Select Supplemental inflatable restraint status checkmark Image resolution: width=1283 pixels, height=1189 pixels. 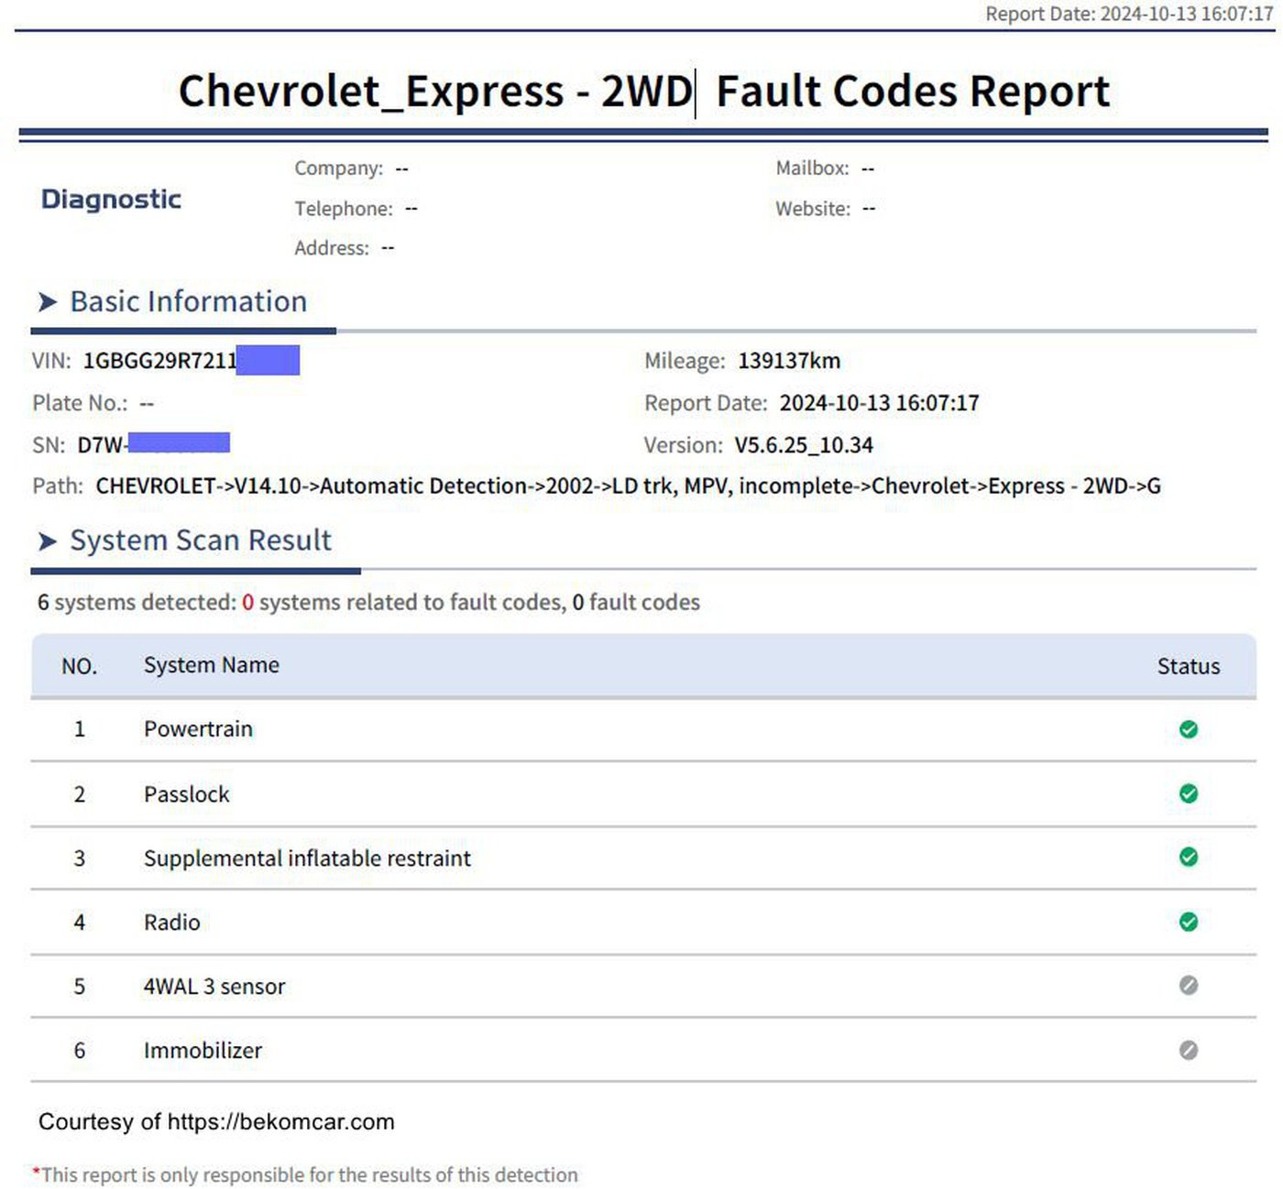point(1188,857)
